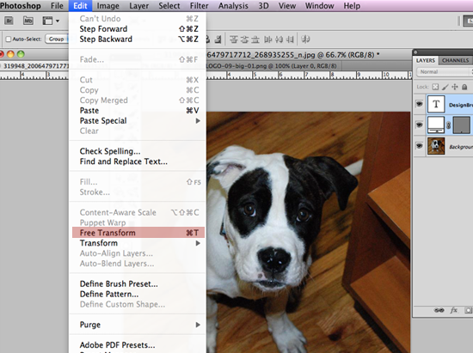
Task: Choose Step Forward in Edit menu
Action: tap(138, 29)
